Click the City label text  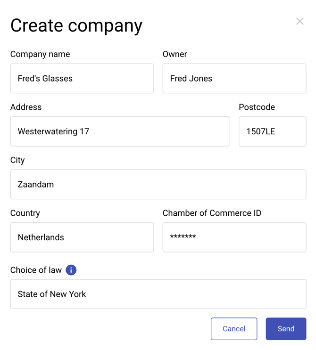(x=17, y=160)
